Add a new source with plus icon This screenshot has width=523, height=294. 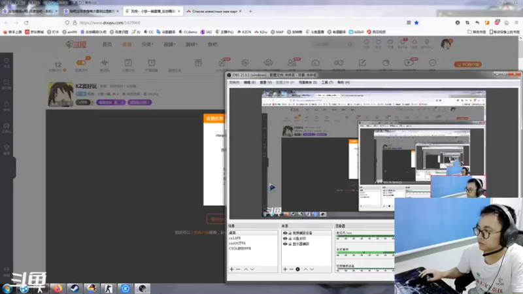click(x=285, y=269)
